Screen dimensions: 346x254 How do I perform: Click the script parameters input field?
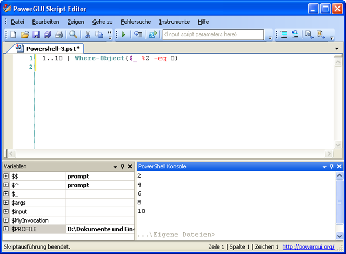point(214,35)
